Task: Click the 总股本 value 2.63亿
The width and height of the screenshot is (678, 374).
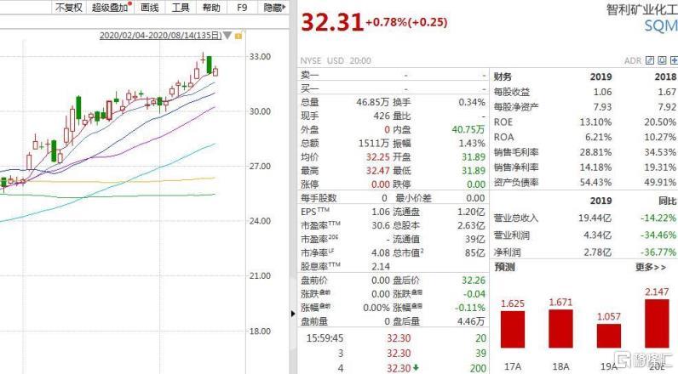Action: coord(471,225)
